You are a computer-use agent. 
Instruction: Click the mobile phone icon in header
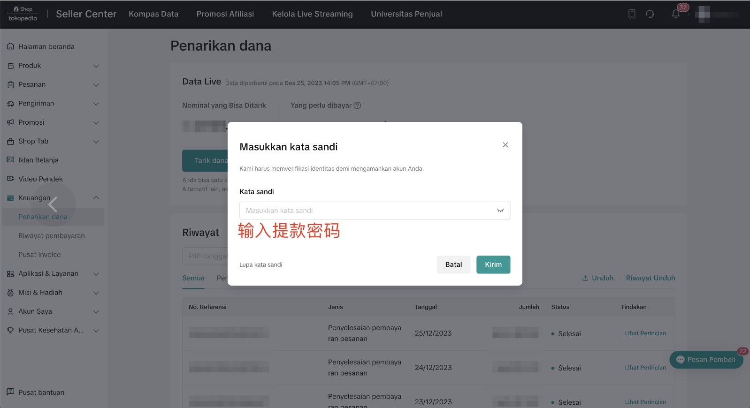(632, 14)
